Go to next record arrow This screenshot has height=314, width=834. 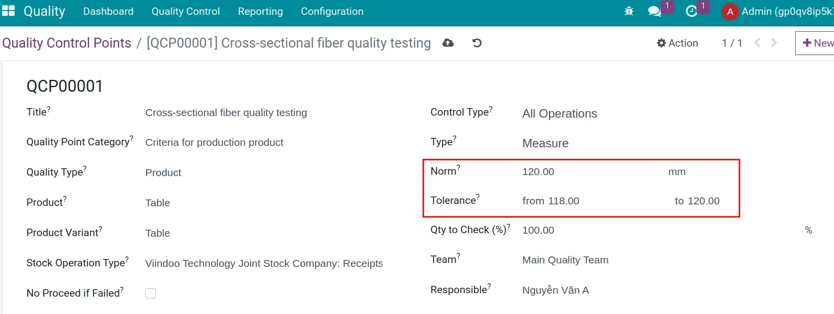coord(774,43)
